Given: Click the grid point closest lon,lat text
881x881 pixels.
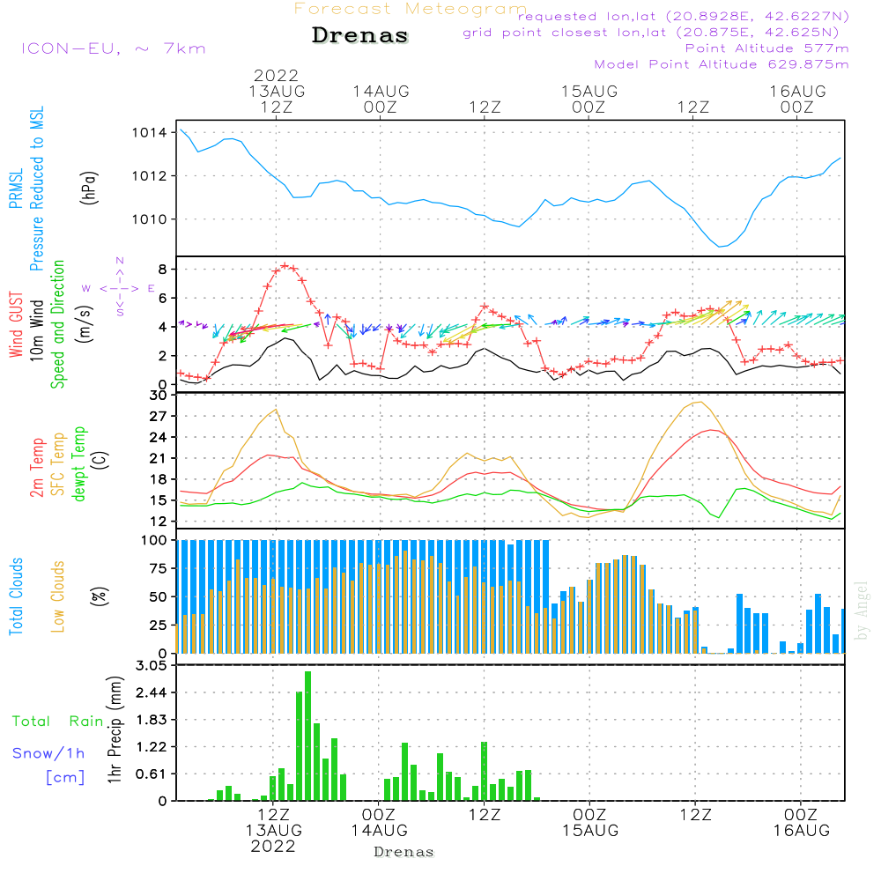Looking at the screenshot, I should 651,33.
